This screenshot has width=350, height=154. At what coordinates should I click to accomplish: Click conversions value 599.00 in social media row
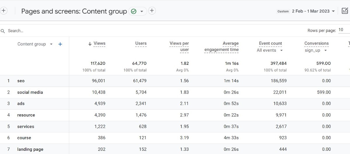[324, 92]
